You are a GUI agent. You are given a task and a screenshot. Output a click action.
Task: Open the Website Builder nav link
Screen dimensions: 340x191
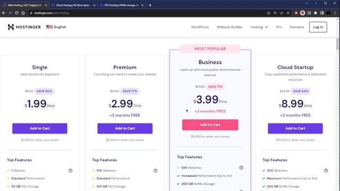coord(229,27)
